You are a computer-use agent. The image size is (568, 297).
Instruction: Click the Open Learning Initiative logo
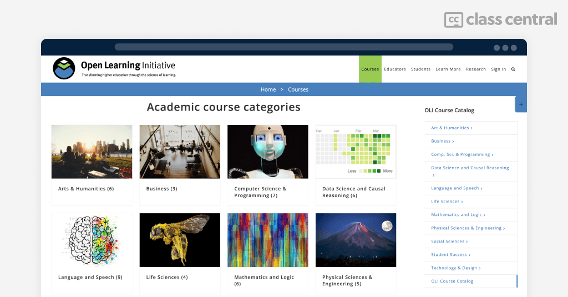click(64, 69)
